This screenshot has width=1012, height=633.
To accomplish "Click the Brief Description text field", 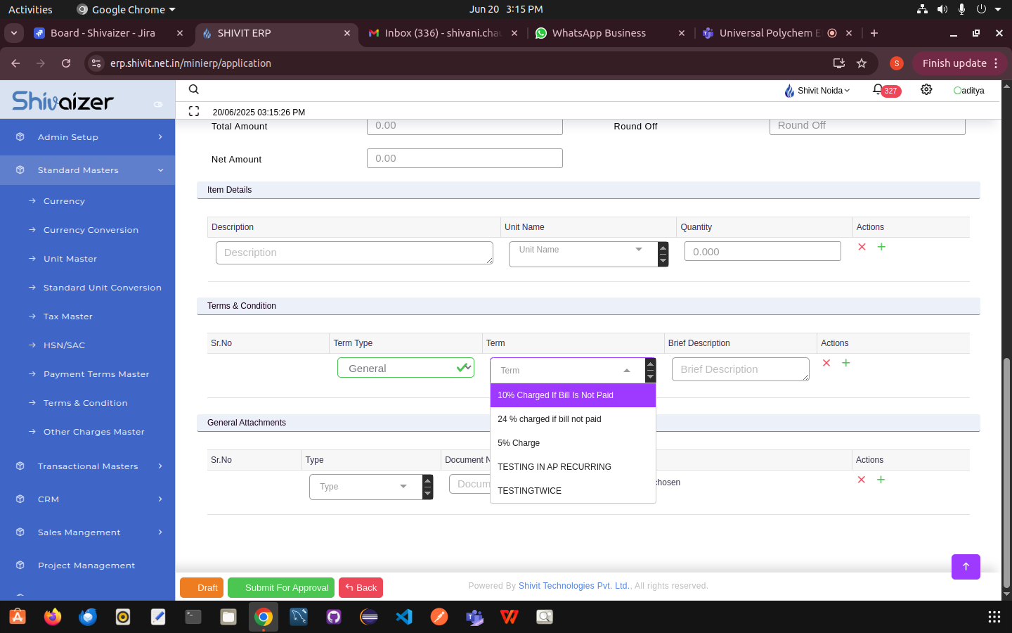I will point(740,369).
